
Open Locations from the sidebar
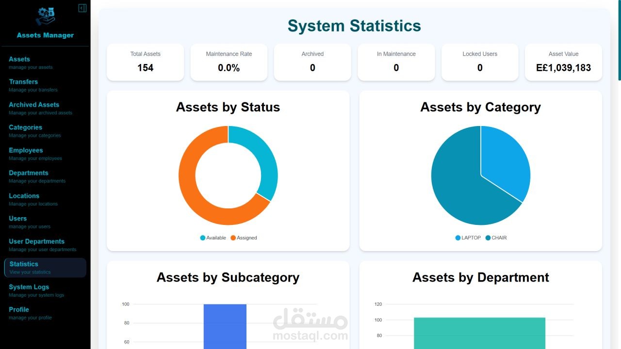[45, 199]
